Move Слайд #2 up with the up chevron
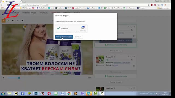This screenshot has height=98, width=175. point(129,57)
